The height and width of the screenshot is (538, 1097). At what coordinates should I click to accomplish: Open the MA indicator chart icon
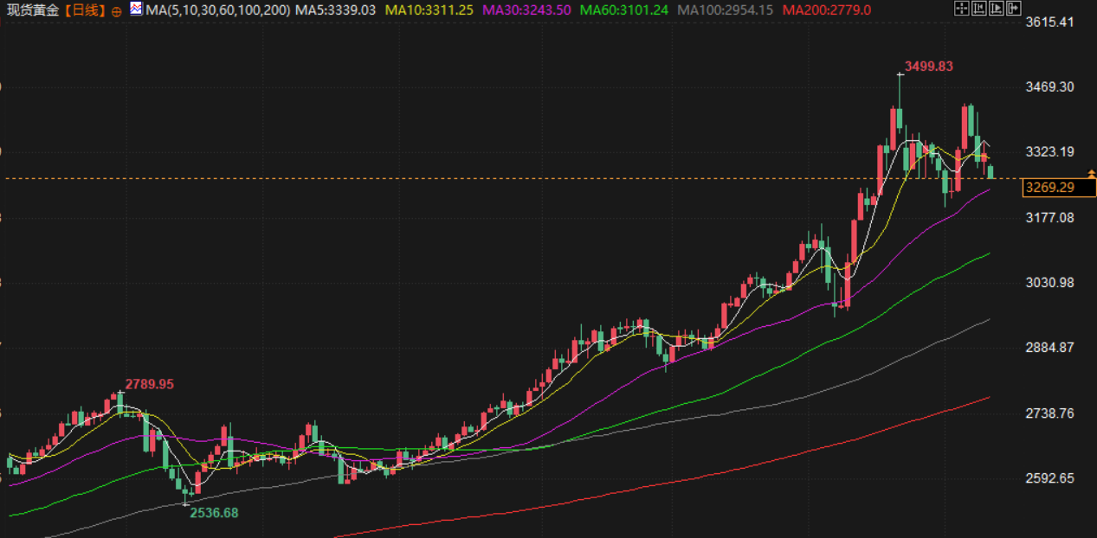tap(137, 10)
